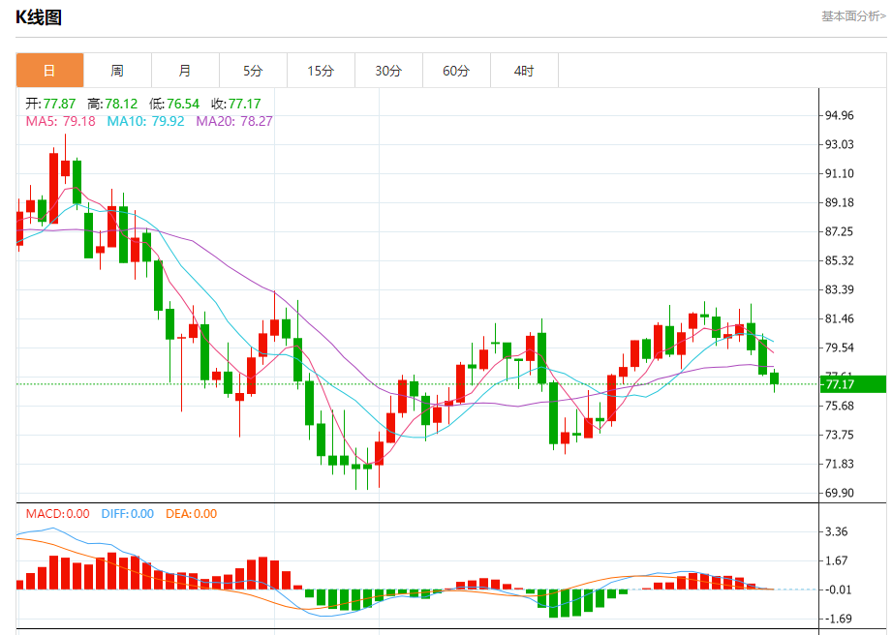Click the 高:78.12 high price value
This screenshot has width=892, height=635.
pyautogui.click(x=112, y=104)
